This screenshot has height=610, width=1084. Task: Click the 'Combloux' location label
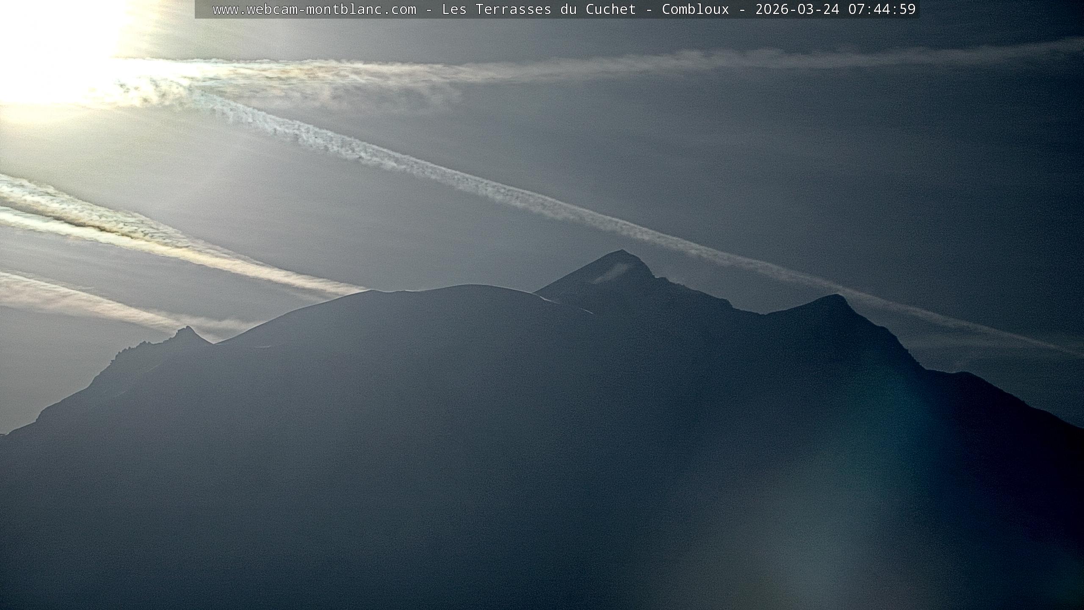point(695,9)
